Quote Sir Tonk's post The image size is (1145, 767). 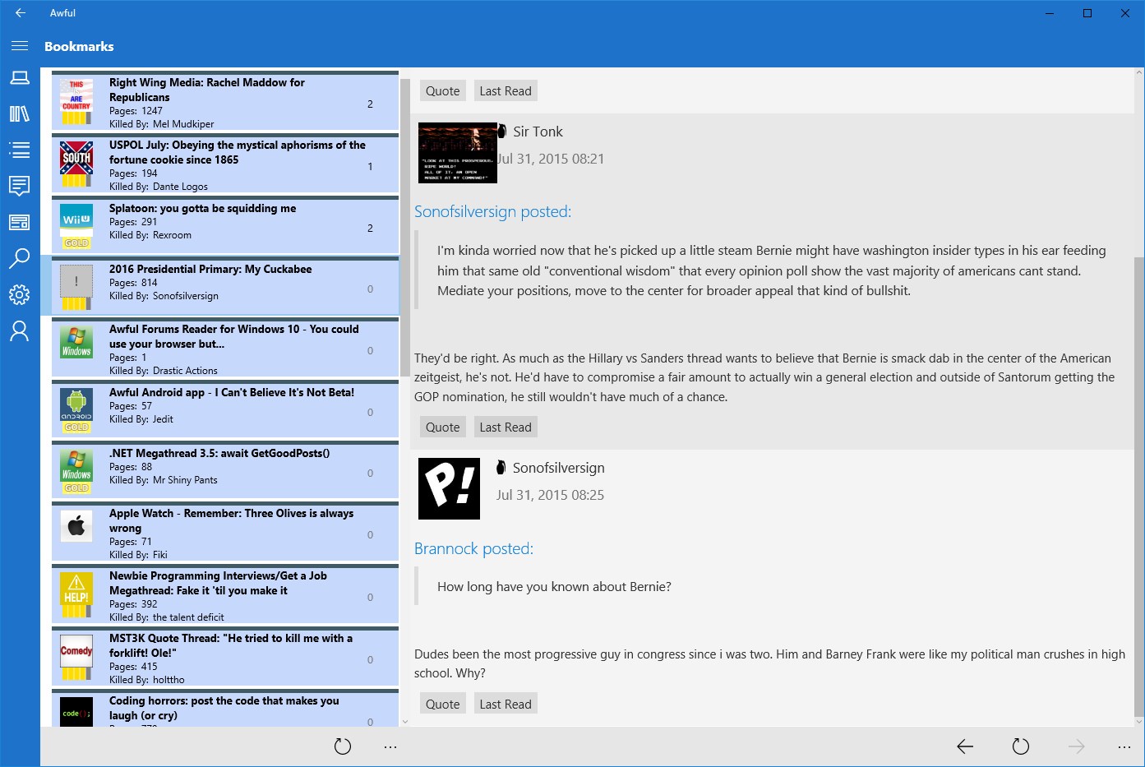pos(442,427)
